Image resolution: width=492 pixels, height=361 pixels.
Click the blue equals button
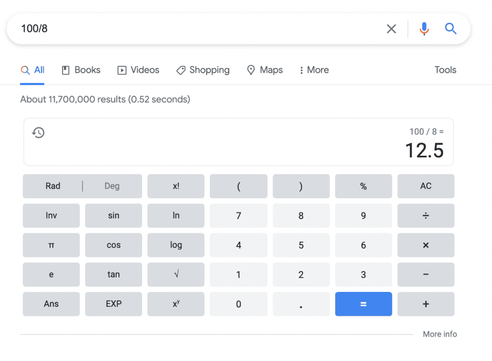[x=363, y=304]
